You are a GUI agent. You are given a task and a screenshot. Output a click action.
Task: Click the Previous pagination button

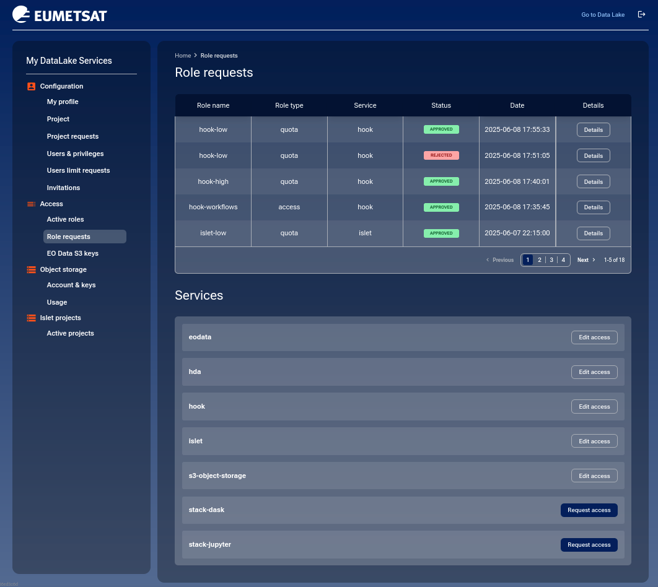499,260
